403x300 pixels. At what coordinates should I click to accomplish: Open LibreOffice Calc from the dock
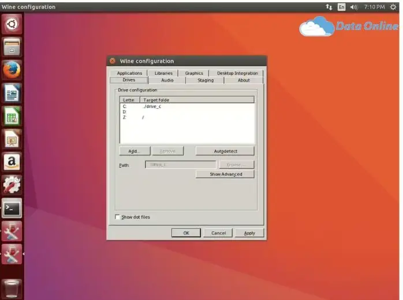click(x=12, y=116)
